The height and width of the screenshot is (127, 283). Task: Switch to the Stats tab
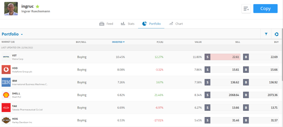point(128,24)
